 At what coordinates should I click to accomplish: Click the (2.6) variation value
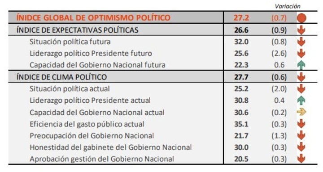tap(279, 53)
